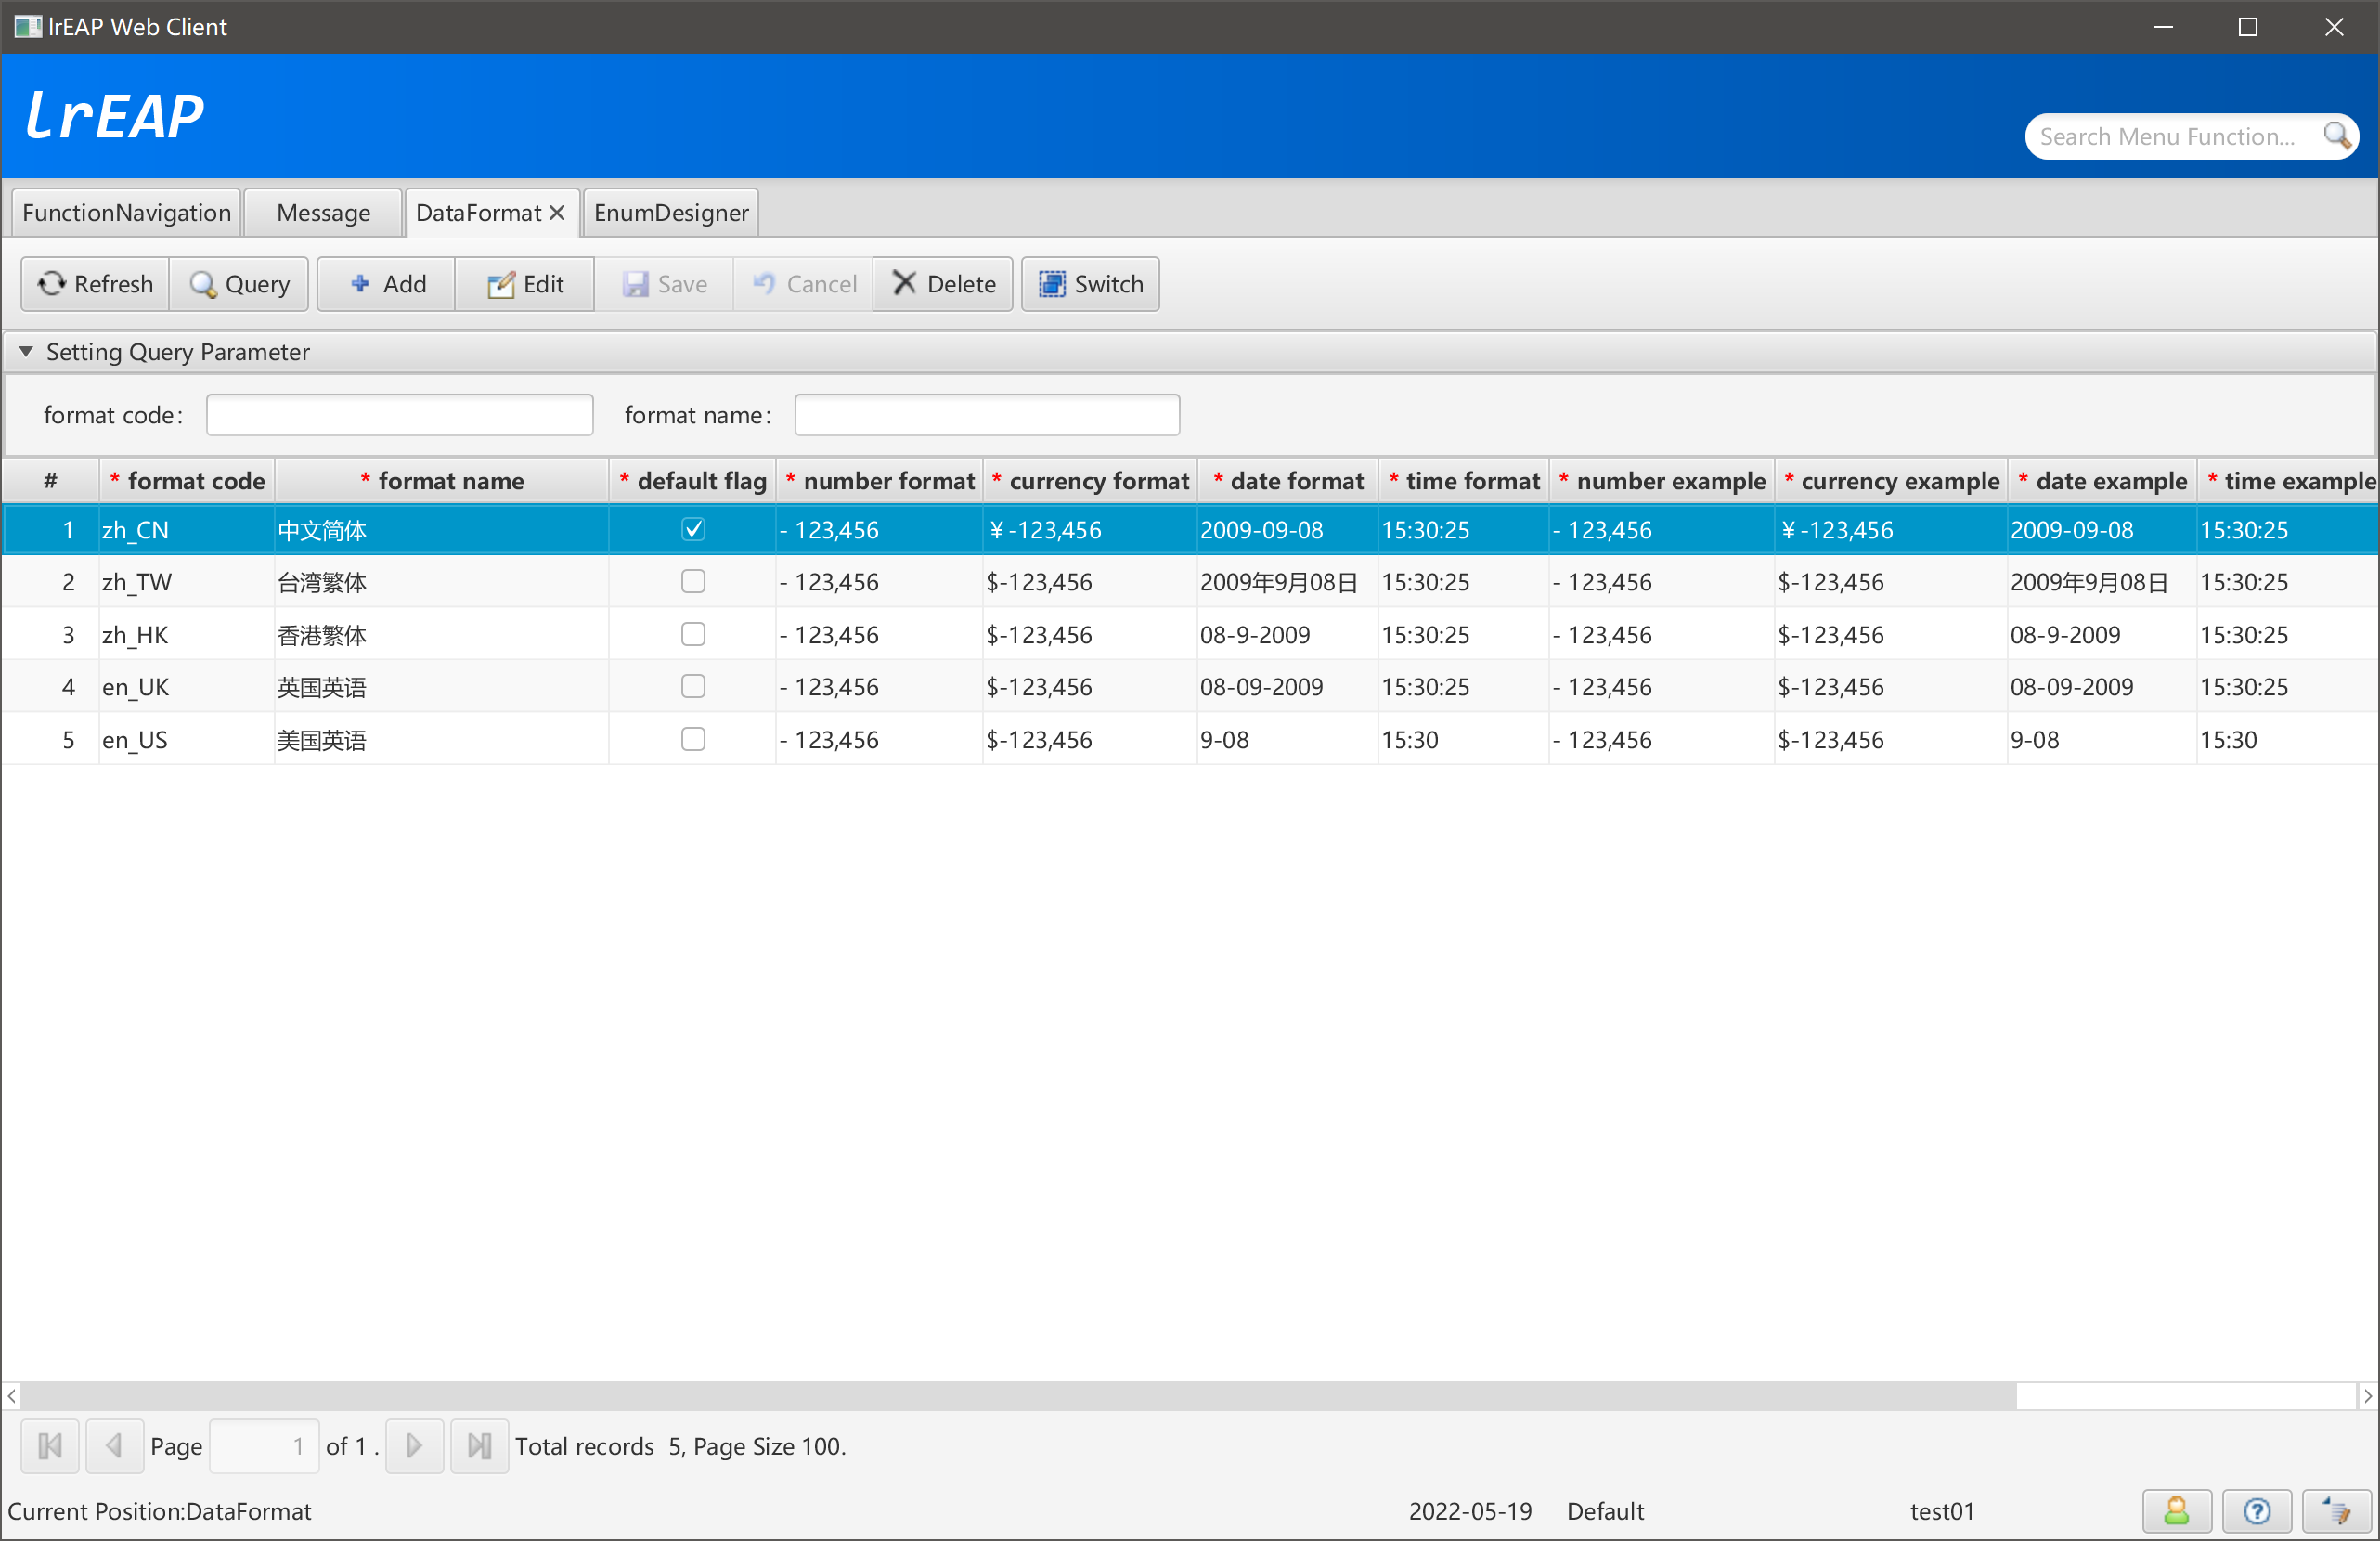This screenshot has height=1541, width=2380.
Task: Sort by format code column header
Action: coord(187,481)
